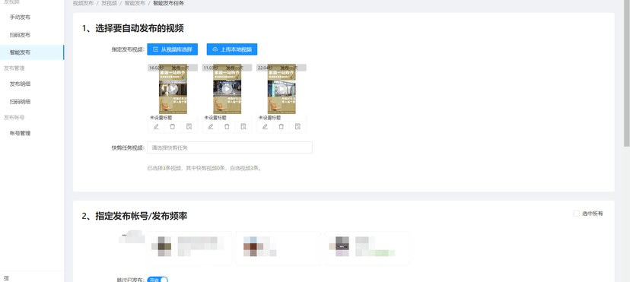Click the heading 2、指定发布帐号/发布频率
The width and height of the screenshot is (630, 282).
tap(135, 216)
